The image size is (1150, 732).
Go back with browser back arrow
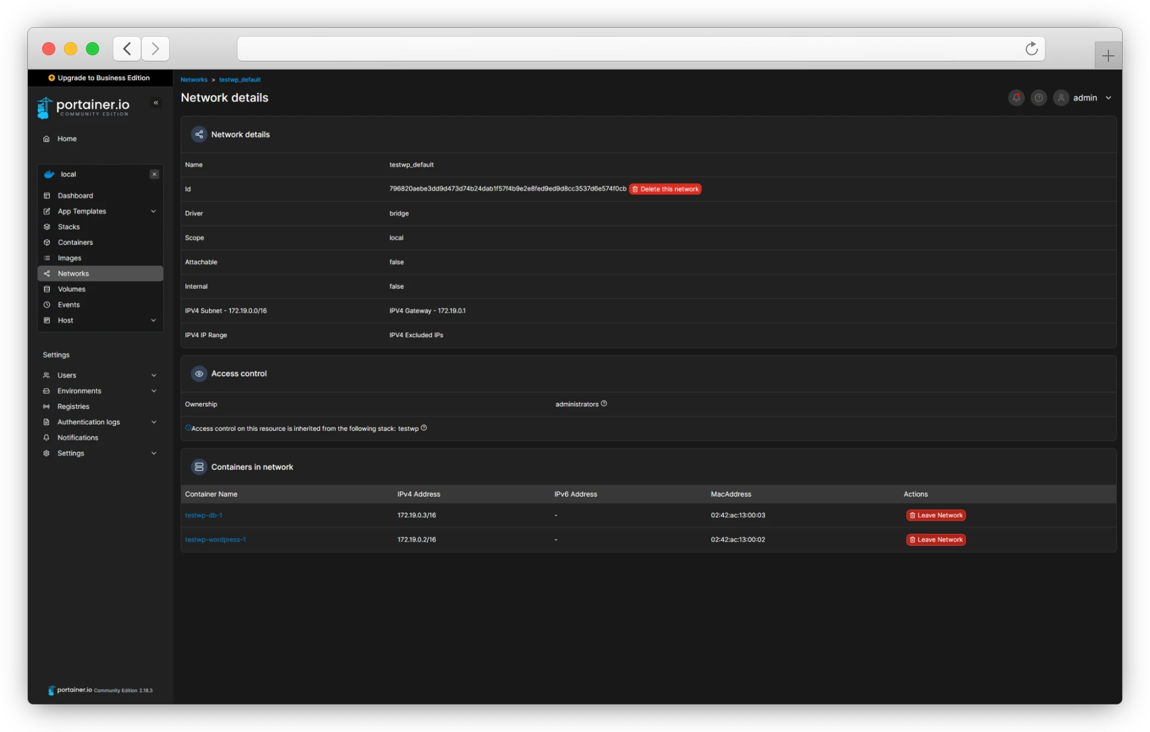click(x=127, y=49)
